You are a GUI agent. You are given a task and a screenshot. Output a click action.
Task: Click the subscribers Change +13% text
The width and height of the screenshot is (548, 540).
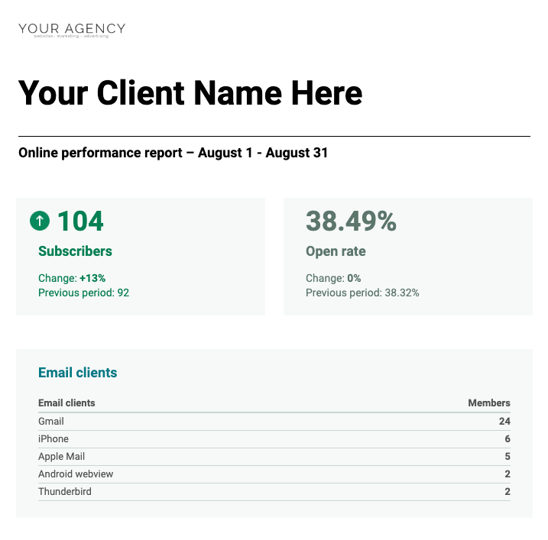72,278
